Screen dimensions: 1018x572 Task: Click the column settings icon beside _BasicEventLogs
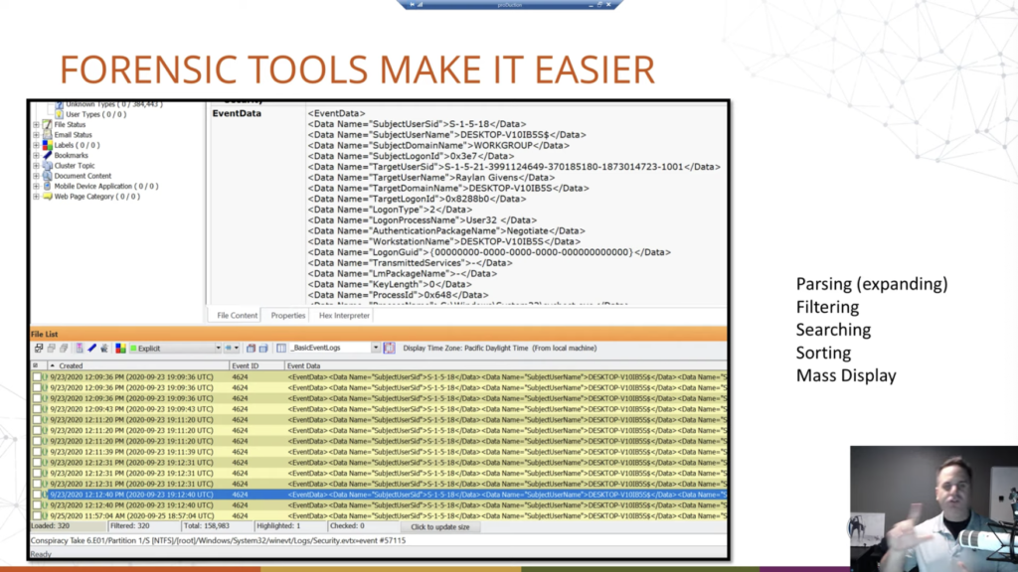tap(281, 349)
